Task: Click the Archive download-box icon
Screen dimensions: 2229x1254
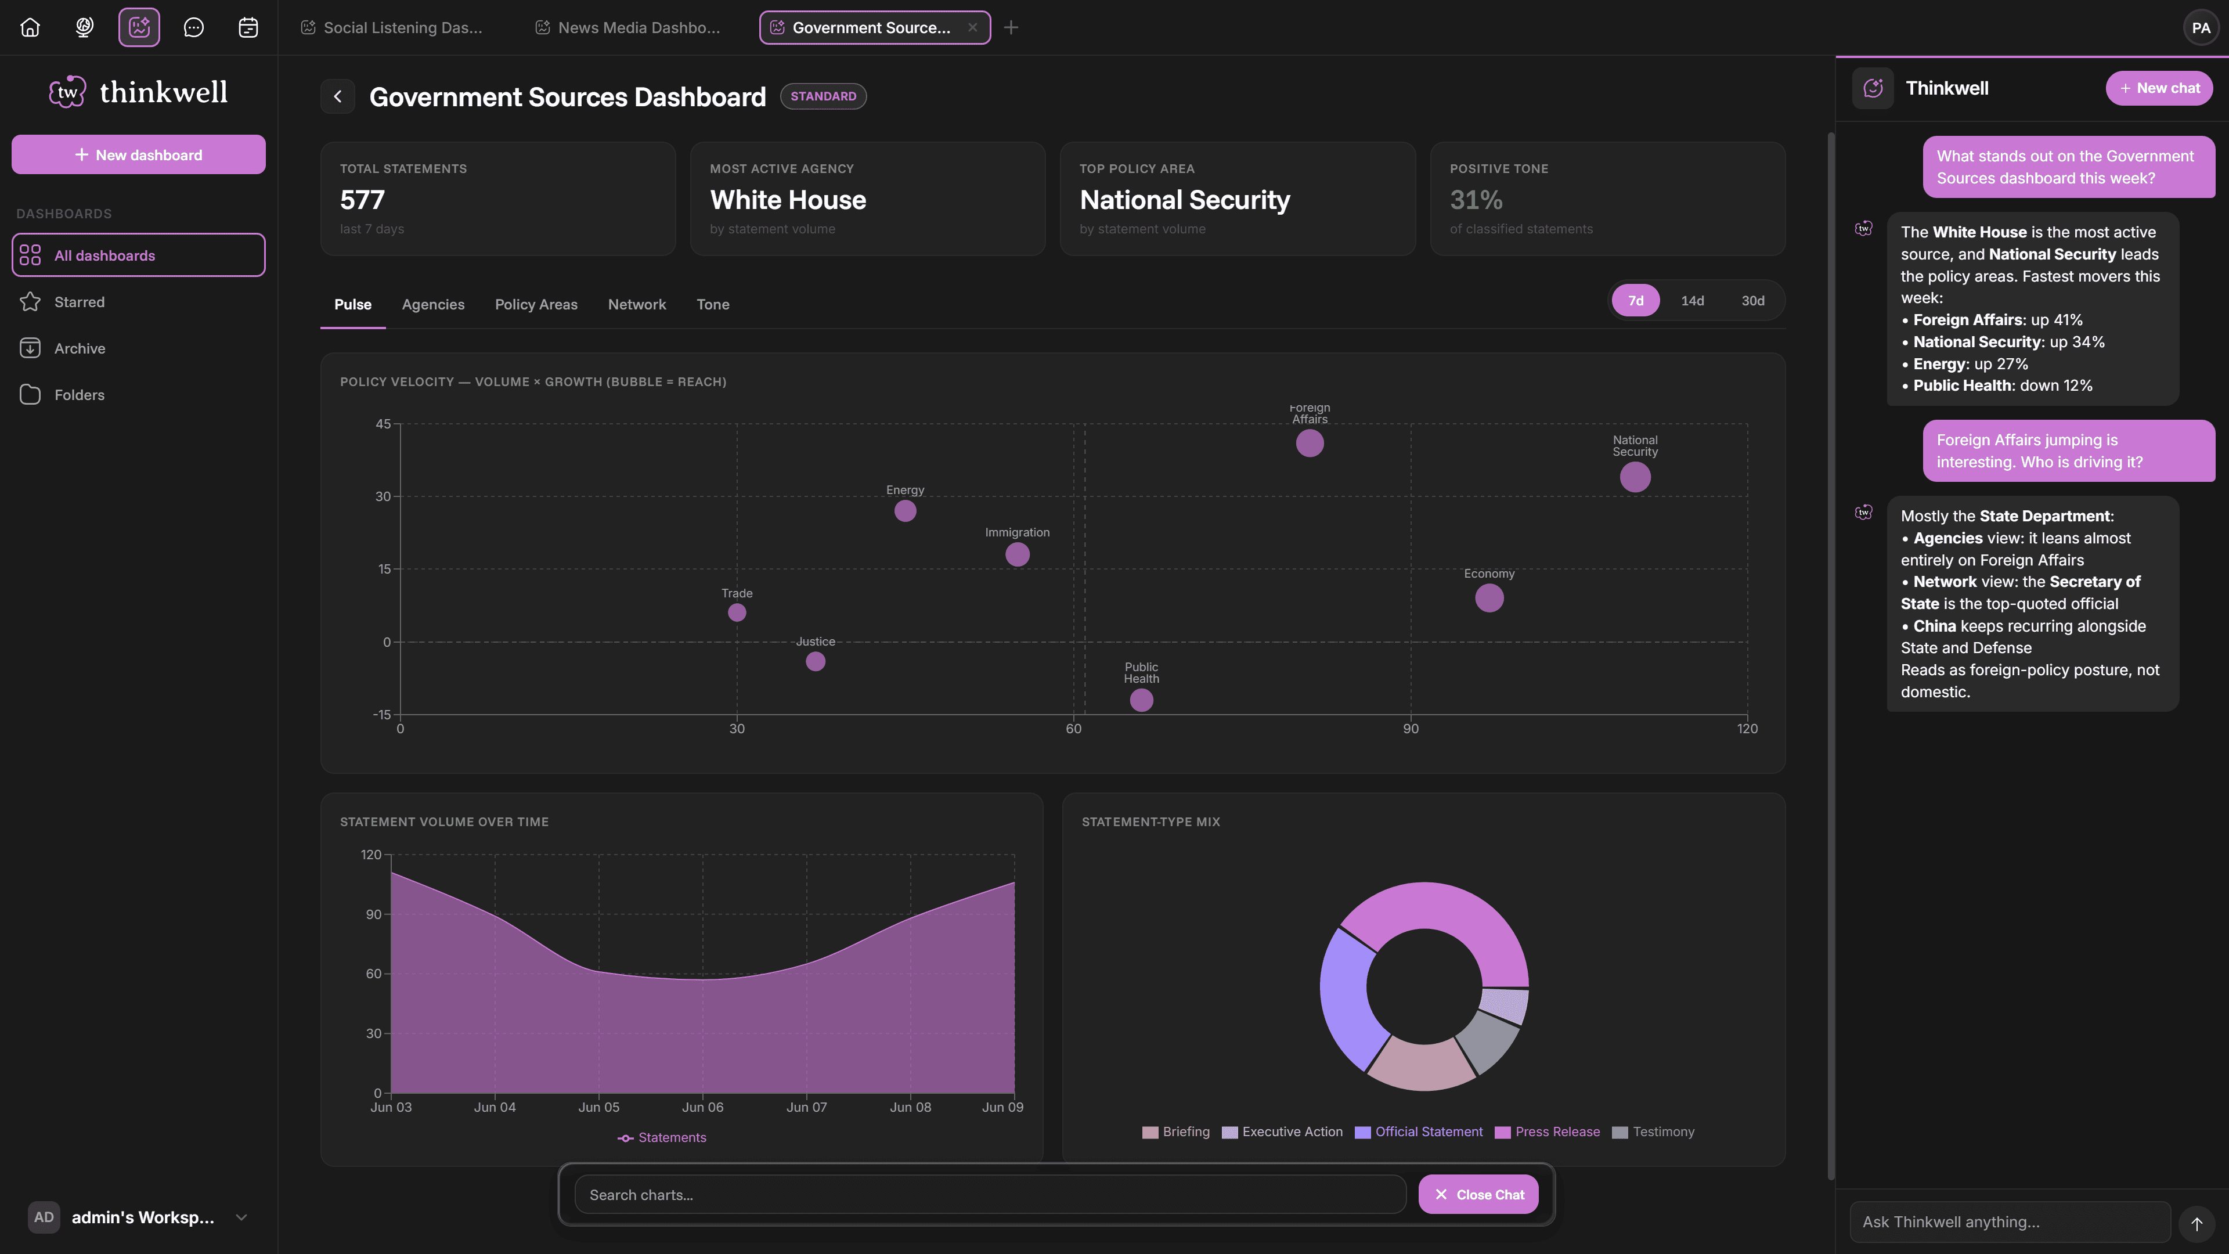Action: [30, 348]
